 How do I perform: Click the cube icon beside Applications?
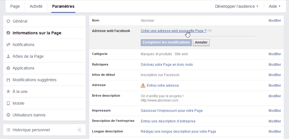click(8, 68)
